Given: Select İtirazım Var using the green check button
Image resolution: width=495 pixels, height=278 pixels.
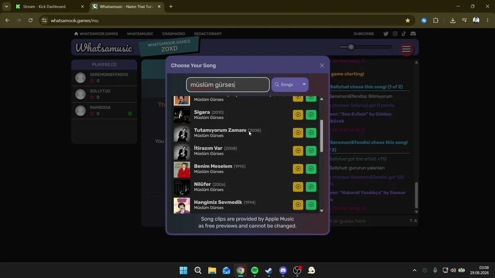Looking at the screenshot, I should click(311, 151).
